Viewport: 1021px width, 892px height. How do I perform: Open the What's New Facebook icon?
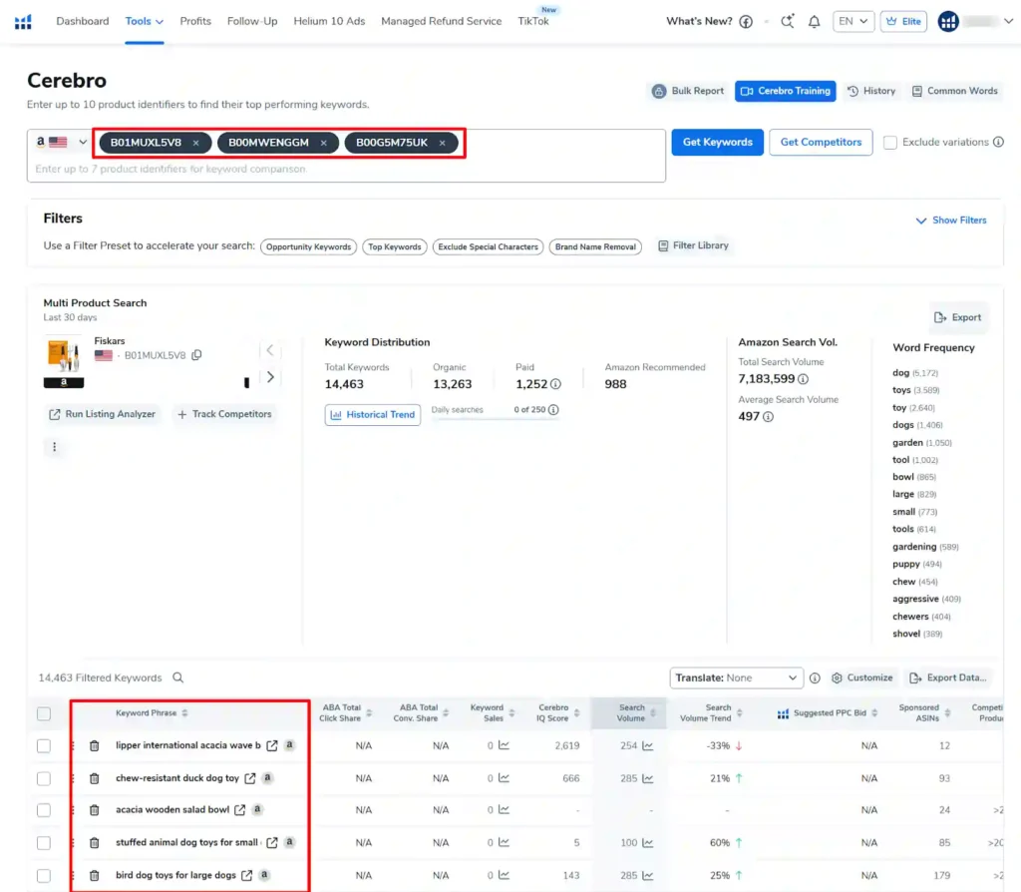pyautogui.click(x=746, y=22)
